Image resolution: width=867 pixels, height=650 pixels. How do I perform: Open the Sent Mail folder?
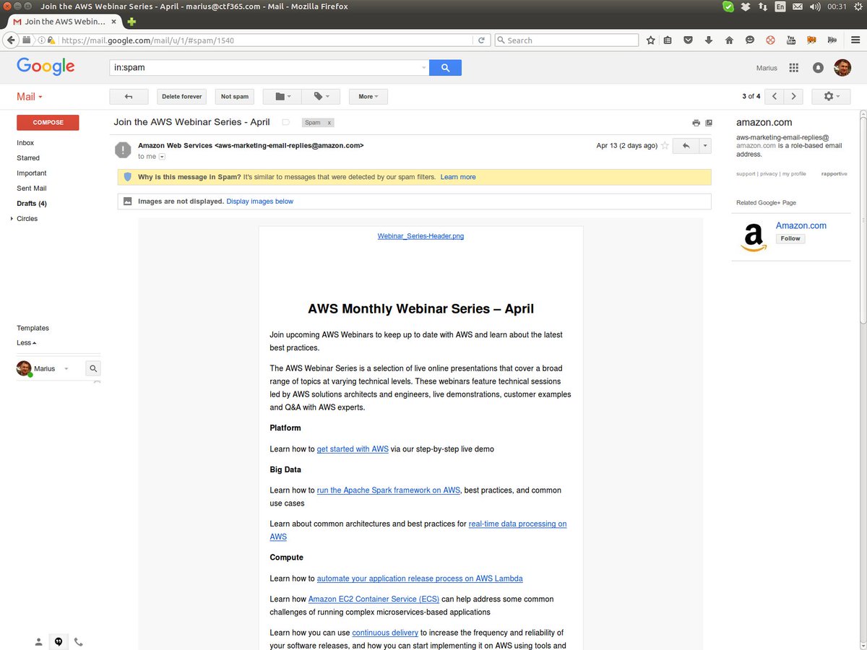pos(32,188)
